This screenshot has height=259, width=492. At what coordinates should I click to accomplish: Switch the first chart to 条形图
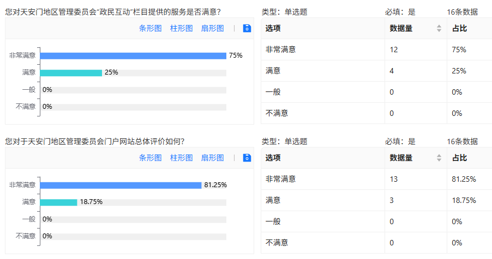click(151, 28)
